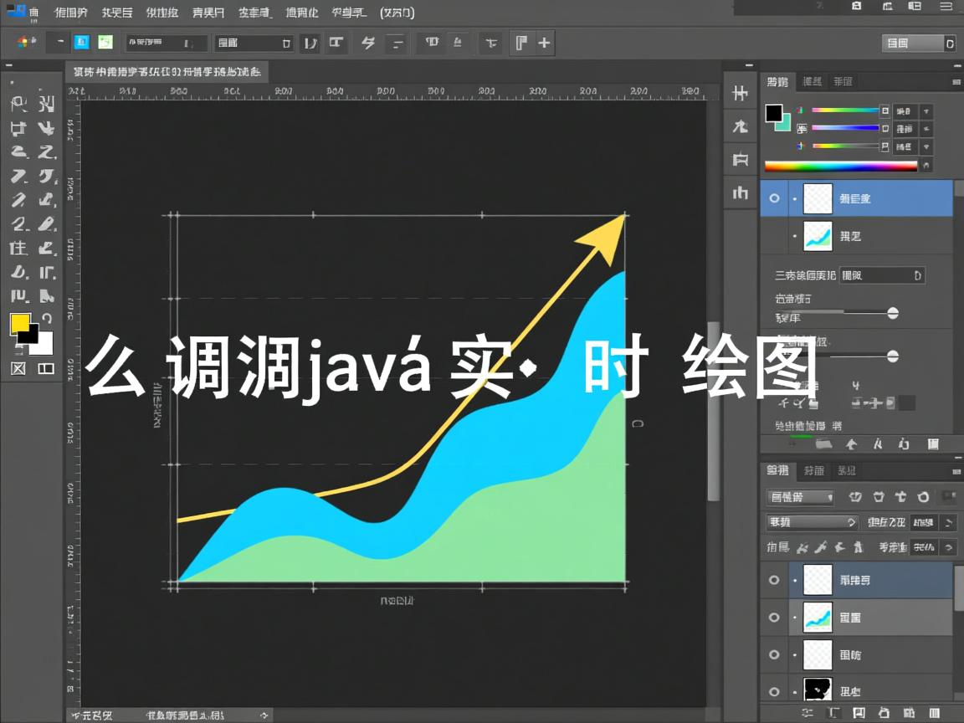The image size is (964, 723).
Task: Click the opacity value box in the layers panel
Action: click(923, 522)
